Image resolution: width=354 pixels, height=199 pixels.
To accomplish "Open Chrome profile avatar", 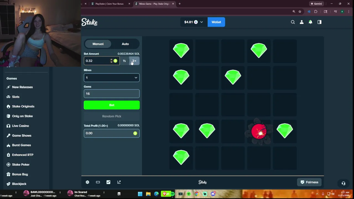I will click(x=342, y=12).
